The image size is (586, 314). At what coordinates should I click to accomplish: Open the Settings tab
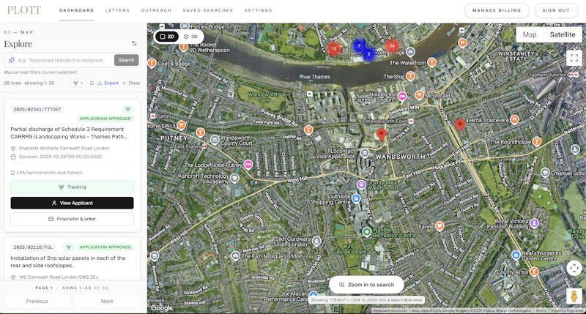pos(259,10)
